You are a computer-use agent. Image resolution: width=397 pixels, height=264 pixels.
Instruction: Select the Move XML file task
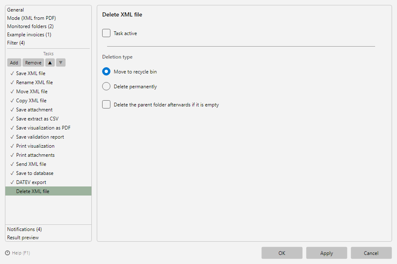pyautogui.click(x=48, y=92)
